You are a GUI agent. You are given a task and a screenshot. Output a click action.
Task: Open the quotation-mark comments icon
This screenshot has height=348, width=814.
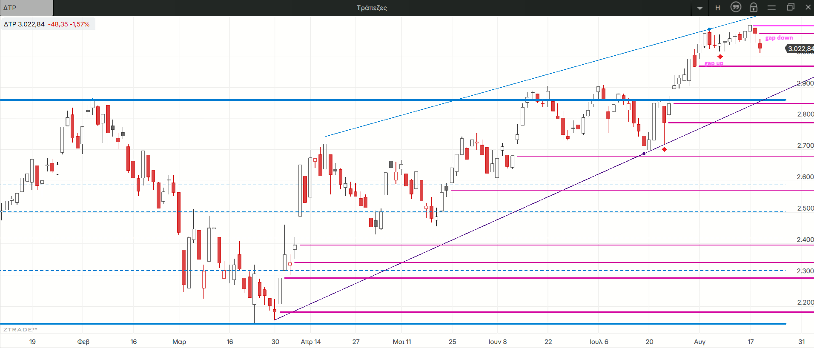[x=736, y=7]
